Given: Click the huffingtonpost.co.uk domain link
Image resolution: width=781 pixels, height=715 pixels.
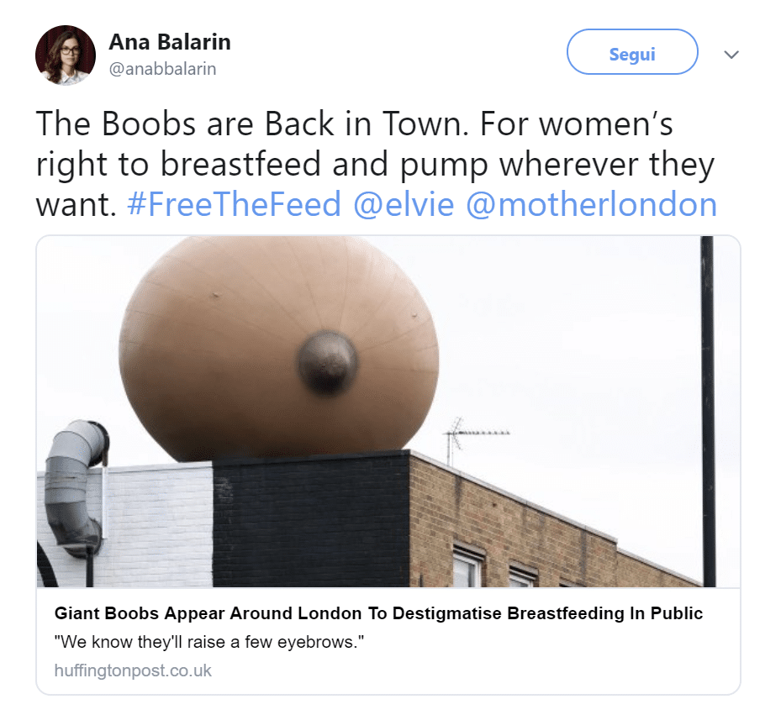Looking at the screenshot, I should click(x=133, y=670).
